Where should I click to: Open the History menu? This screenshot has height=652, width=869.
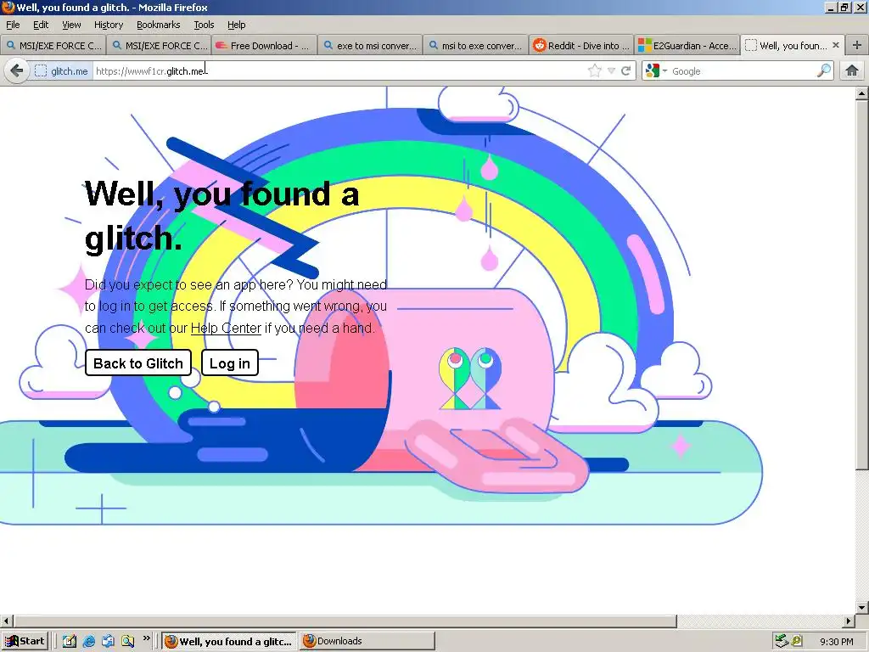(x=108, y=25)
